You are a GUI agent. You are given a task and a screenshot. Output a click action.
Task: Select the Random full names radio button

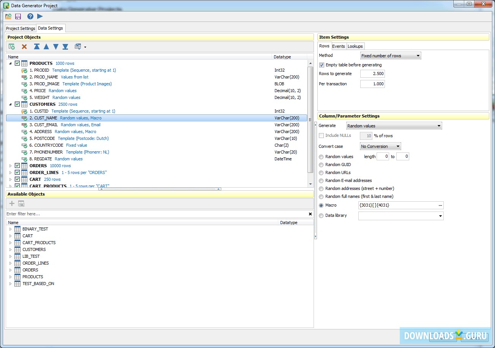(x=322, y=196)
